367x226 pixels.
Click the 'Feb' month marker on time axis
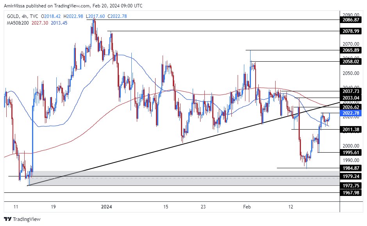pyautogui.click(x=247, y=207)
